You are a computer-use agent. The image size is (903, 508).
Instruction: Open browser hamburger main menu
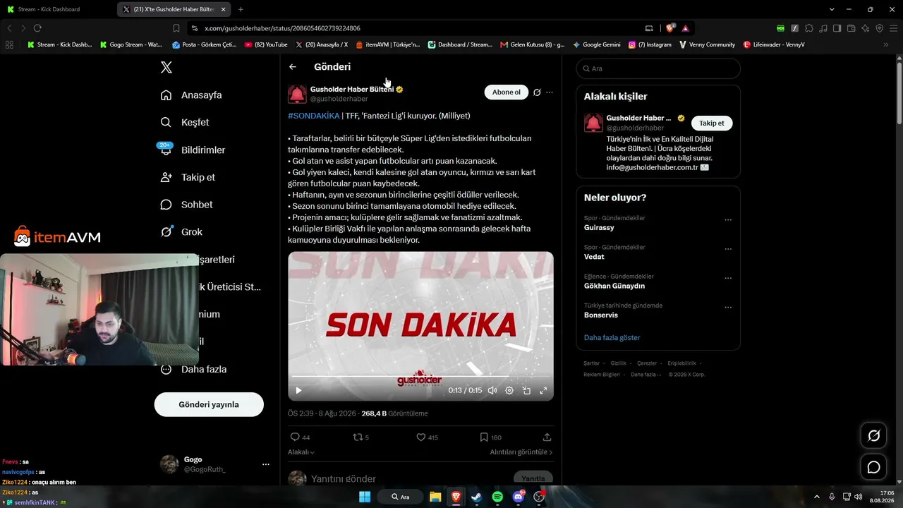[893, 28]
